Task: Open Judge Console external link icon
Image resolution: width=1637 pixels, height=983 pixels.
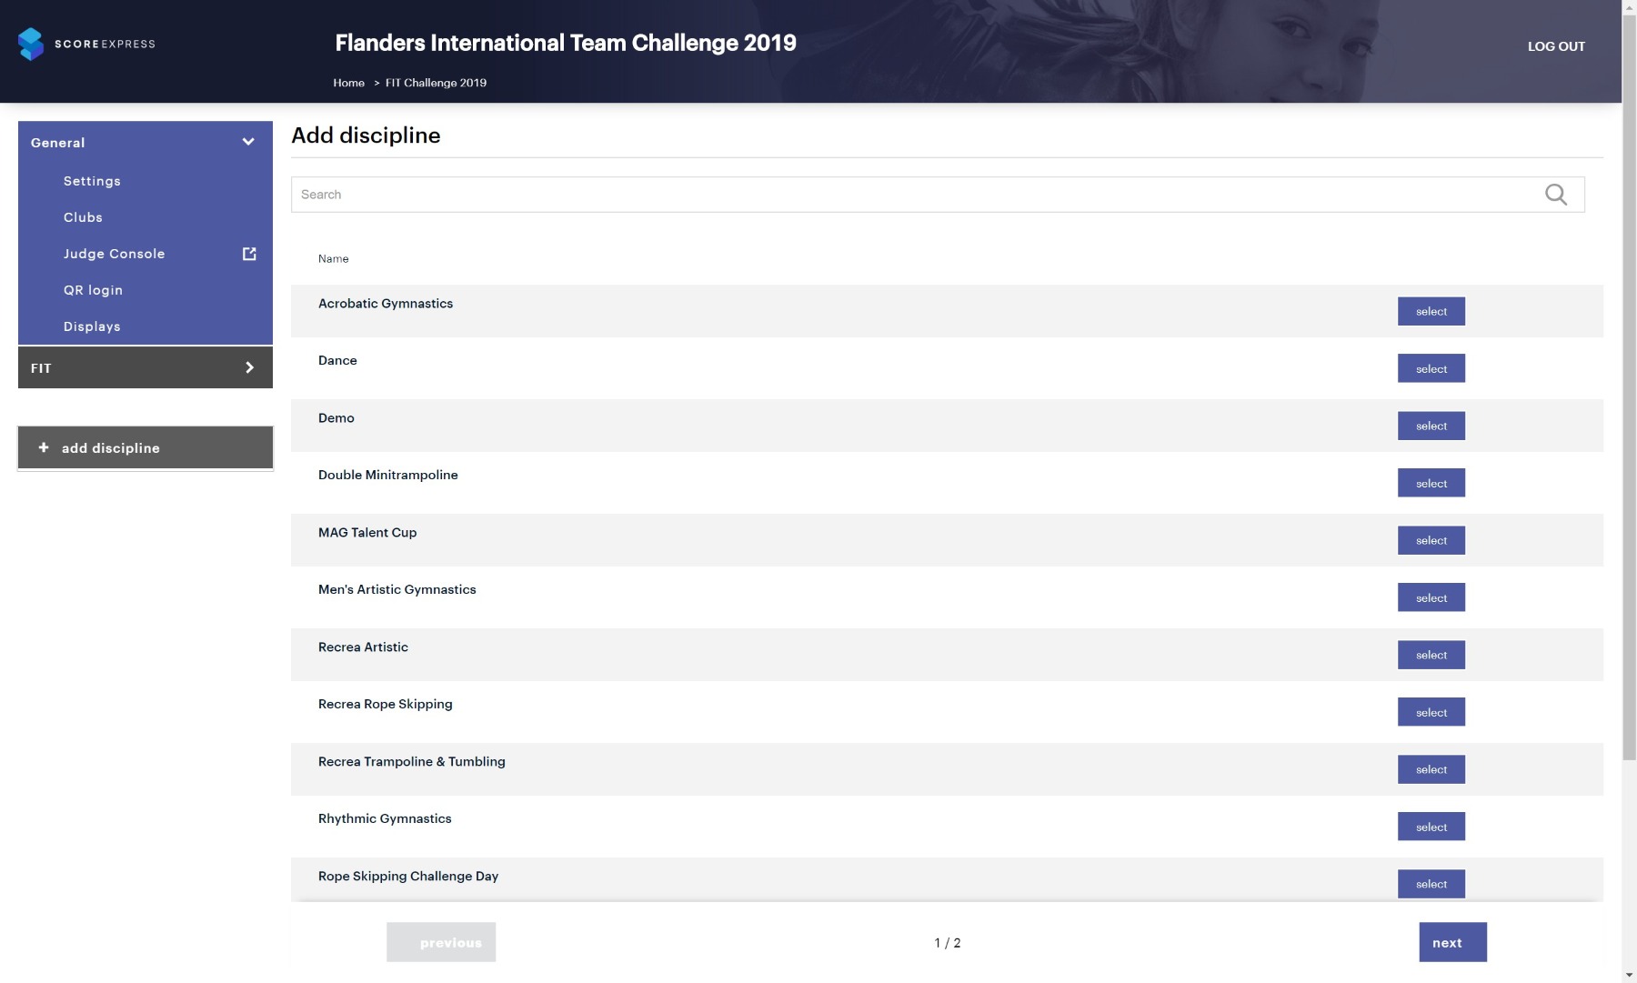Action: pyautogui.click(x=249, y=254)
